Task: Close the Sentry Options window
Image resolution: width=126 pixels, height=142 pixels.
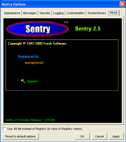Action: 122,4
